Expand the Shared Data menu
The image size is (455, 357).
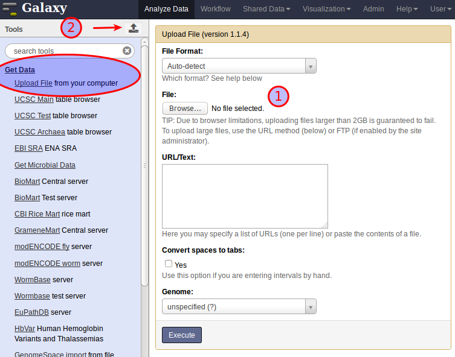[x=266, y=9]
